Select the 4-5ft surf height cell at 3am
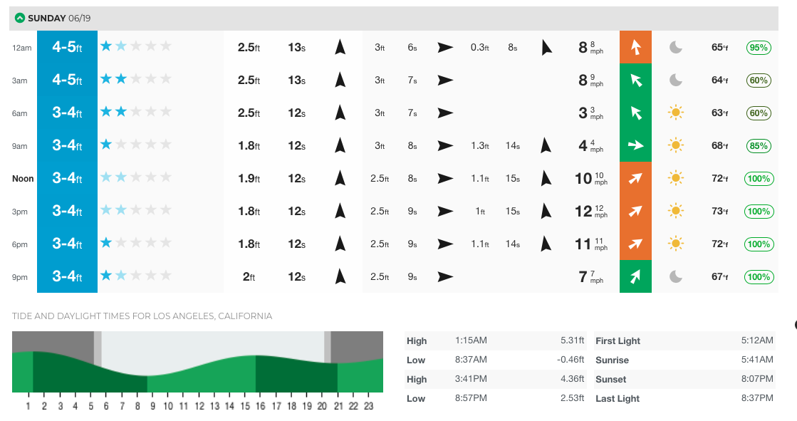The width and height of the screenshot is (797, 421). click(67, 80)
